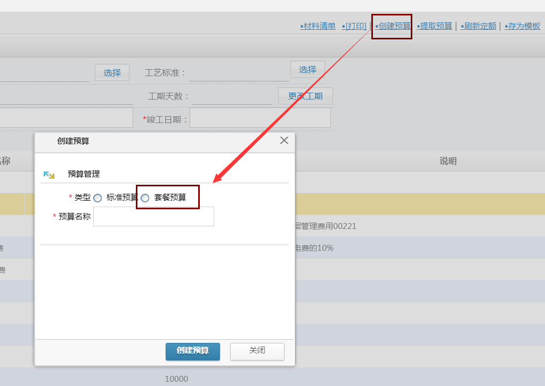Click the 预算管理 arrows icon

[49, 174]
